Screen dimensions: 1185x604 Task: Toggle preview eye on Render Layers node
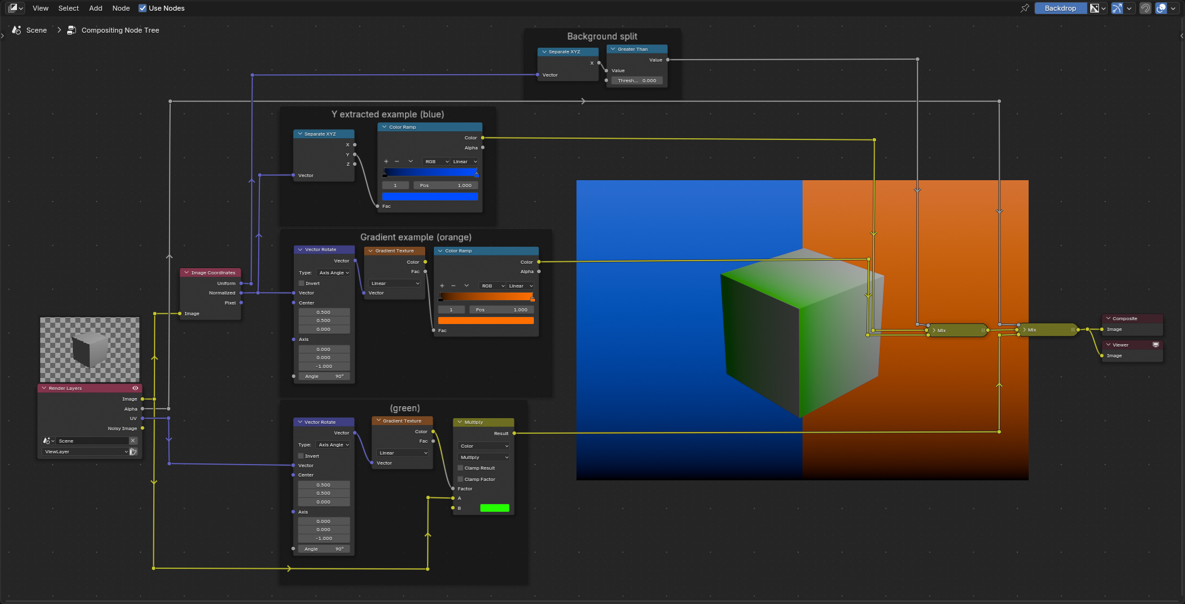(135, 388)
